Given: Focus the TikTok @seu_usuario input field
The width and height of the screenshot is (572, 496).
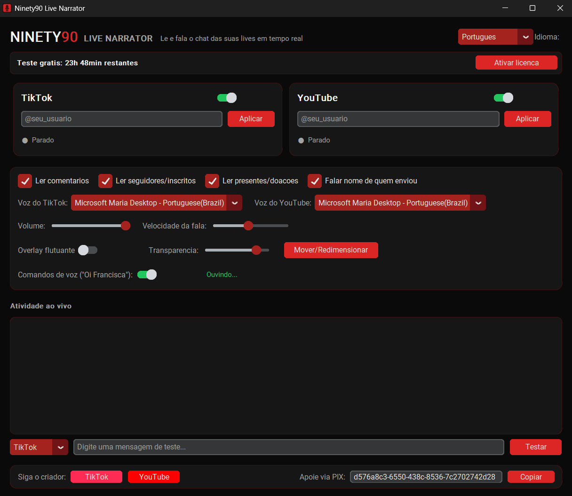Looking at the screenshot, I should [122, 119].
